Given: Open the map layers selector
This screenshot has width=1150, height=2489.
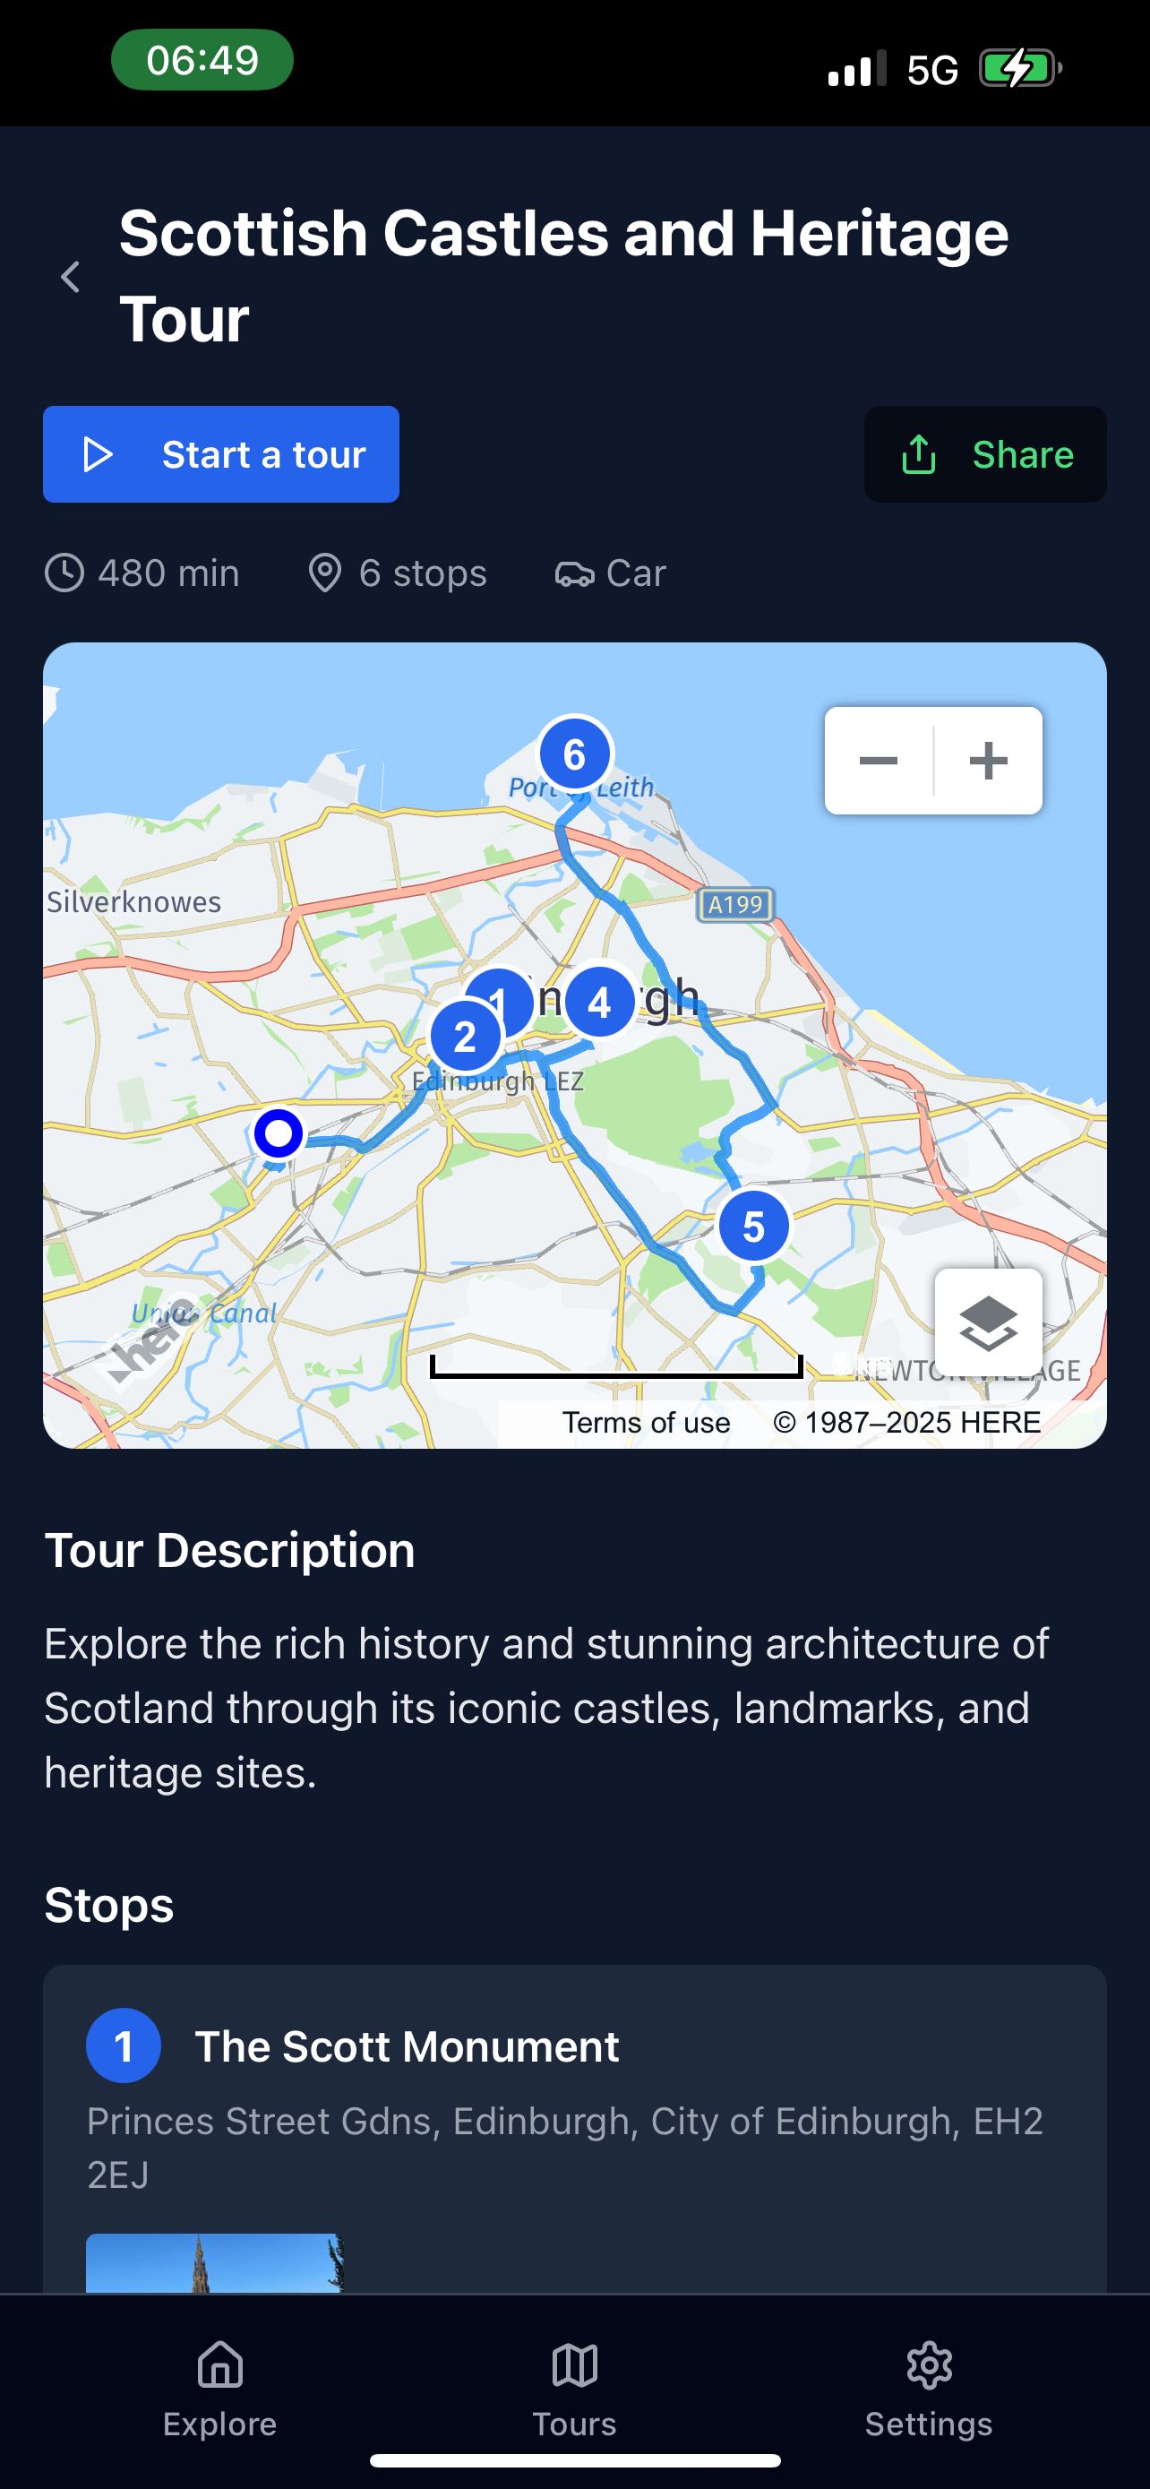Looking at the screenshot, I should tap(989, 1322).
